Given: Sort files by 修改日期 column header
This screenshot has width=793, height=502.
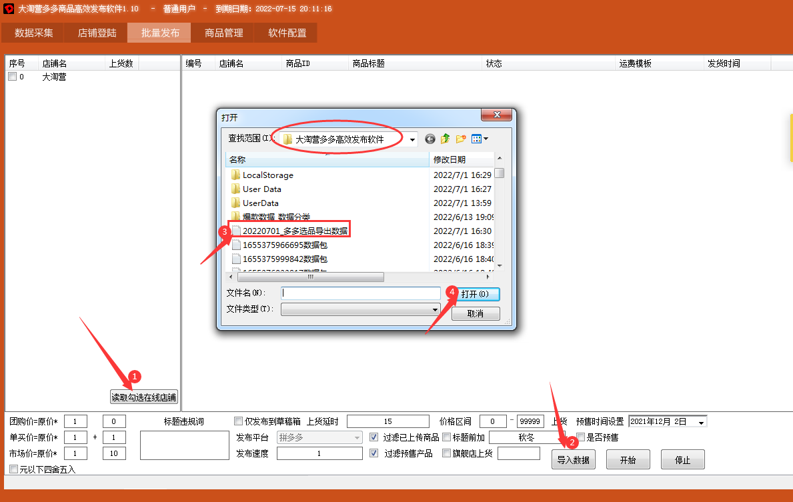Looking at the screenshot, I should pyautogui.click(x=462, y=160).
